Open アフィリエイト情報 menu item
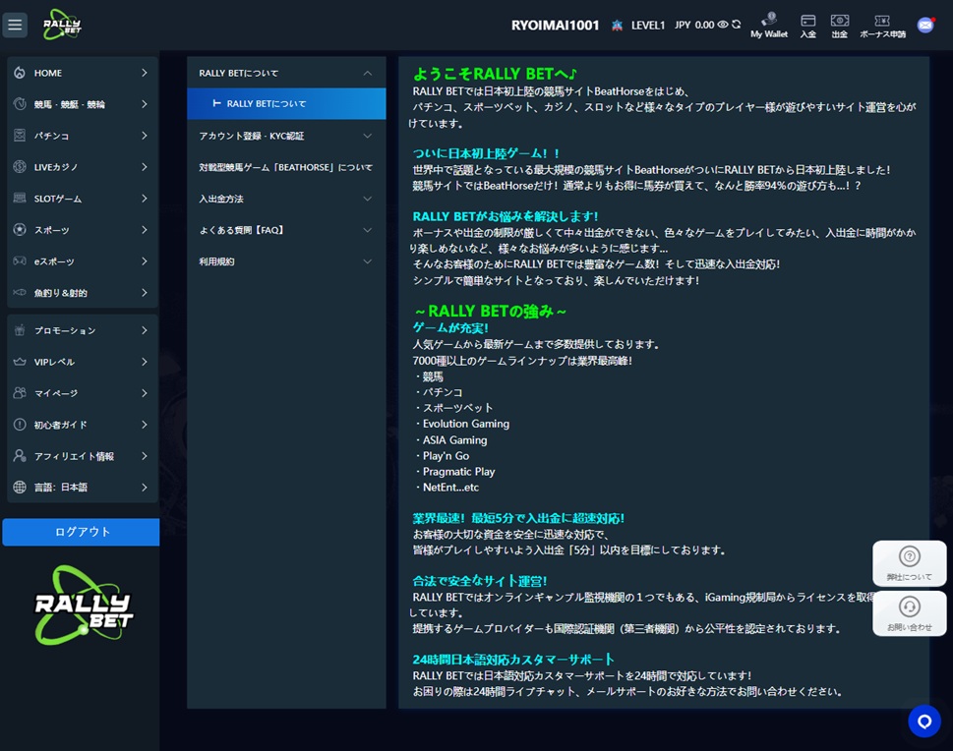The height and width of the screenshot is (751, 953). [x=83, y=456]
